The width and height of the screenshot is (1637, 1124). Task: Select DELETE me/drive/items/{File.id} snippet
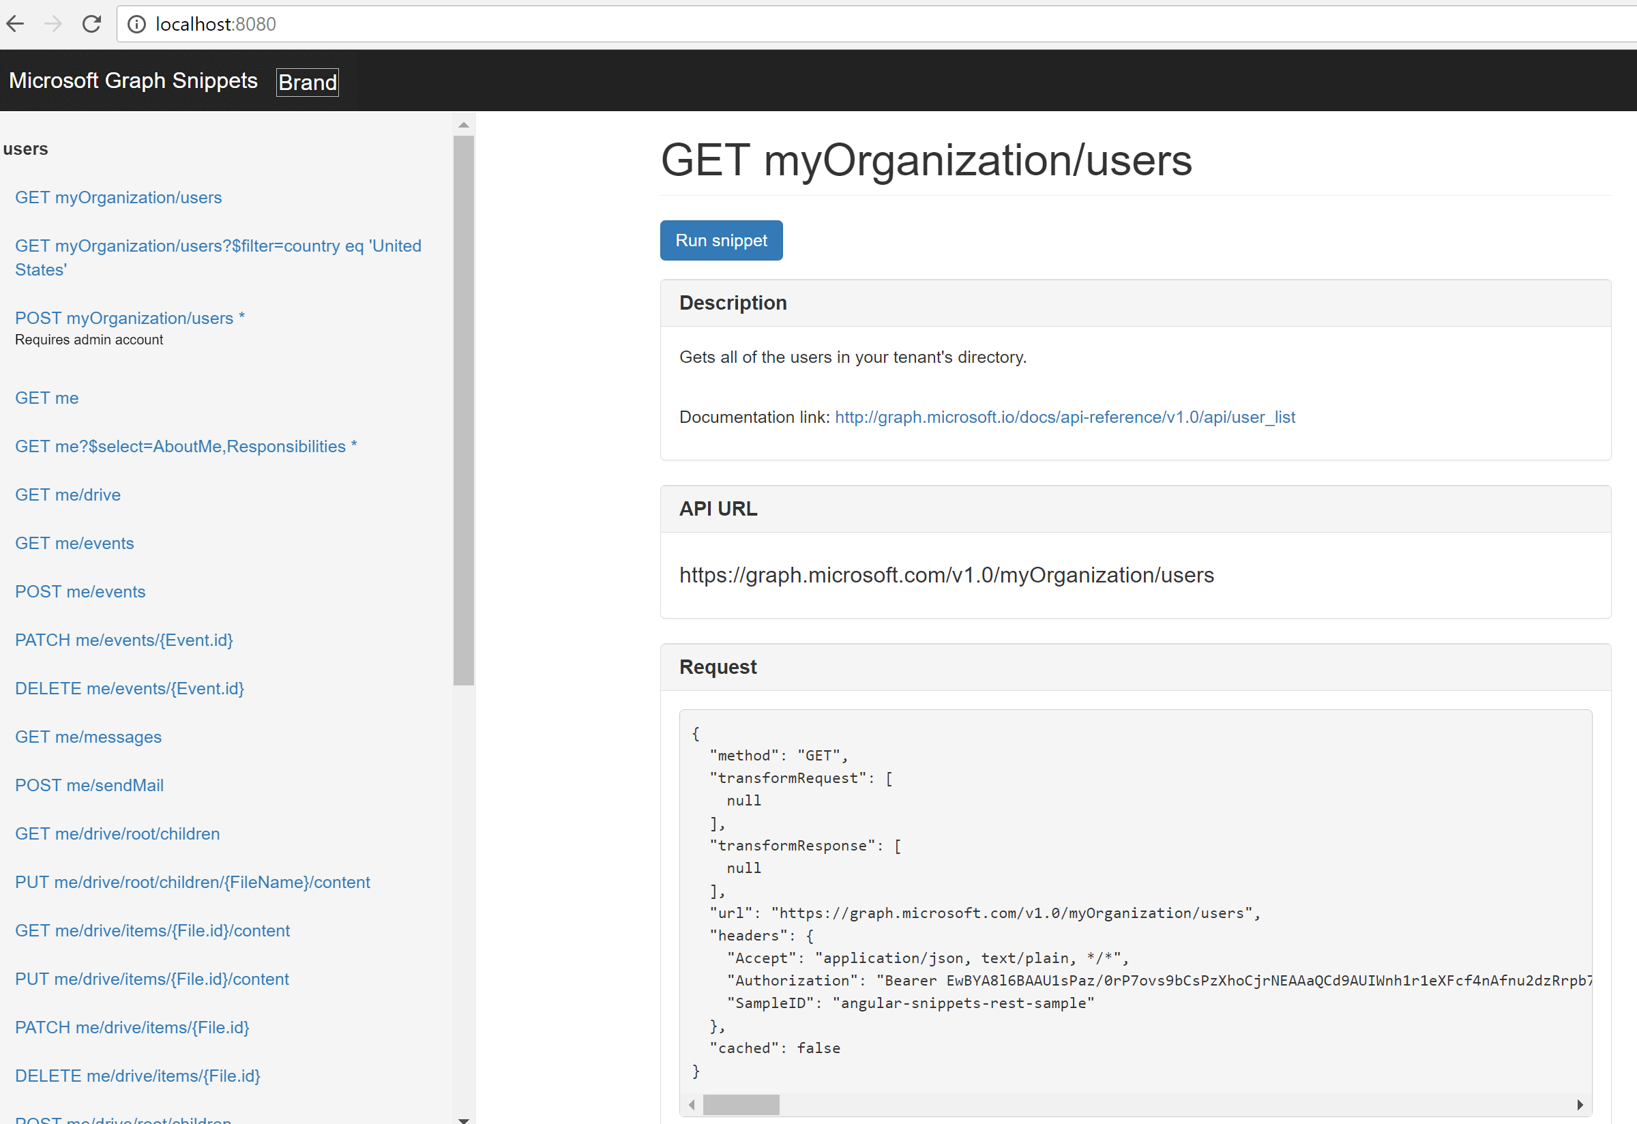point(138,1076)
